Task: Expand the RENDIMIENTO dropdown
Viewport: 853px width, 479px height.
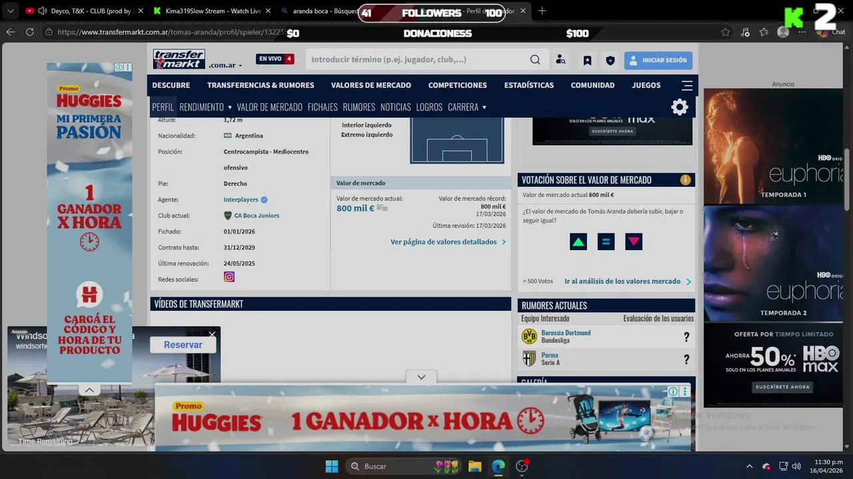Action: point(205,107)
